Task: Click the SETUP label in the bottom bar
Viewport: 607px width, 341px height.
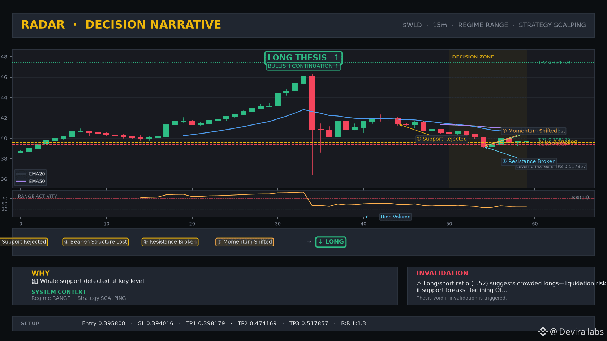Action: point(30,324)
